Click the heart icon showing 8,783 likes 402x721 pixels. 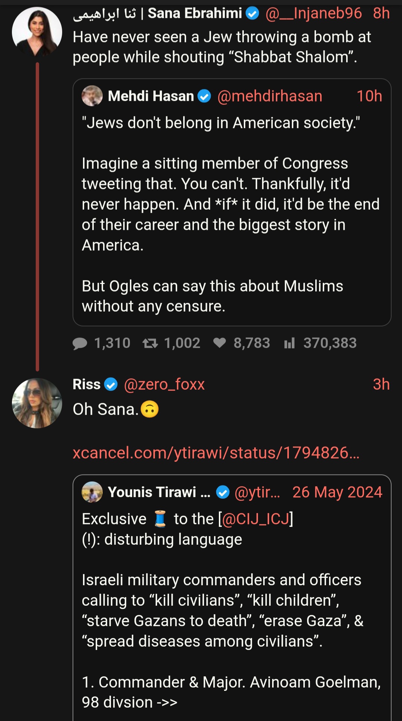[x=220, y=343]
